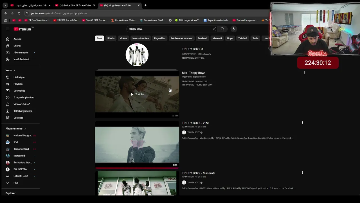Viewport: 360px width, 203px height.
Task: Open the Maserati video thumbnail
Action: click(137, 183)
